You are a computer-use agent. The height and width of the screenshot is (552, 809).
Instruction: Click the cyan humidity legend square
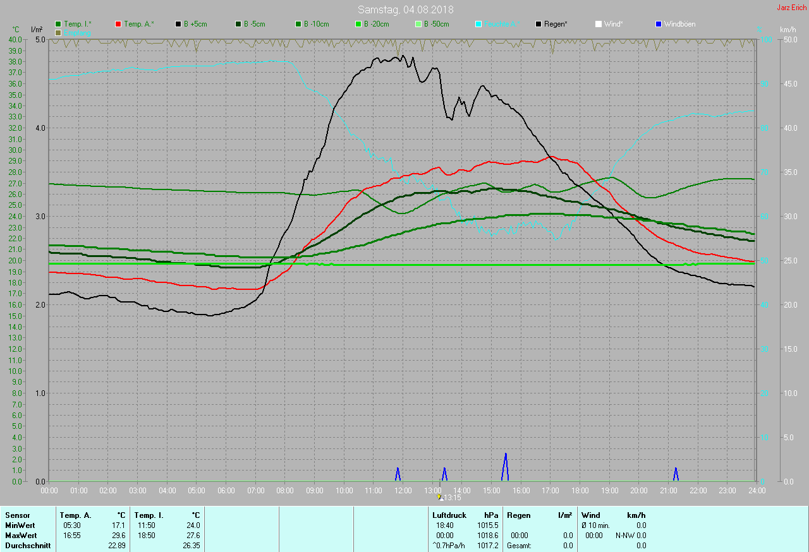(x=478, y=24)
